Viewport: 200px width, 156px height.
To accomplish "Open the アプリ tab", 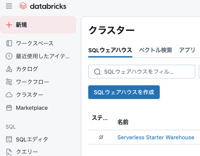I will click(187, 50).
